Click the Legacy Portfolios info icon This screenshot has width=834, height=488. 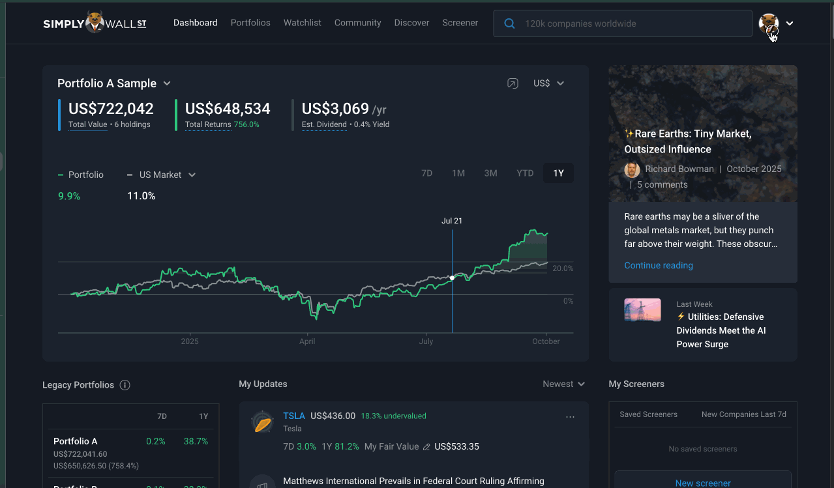point(125,385)
